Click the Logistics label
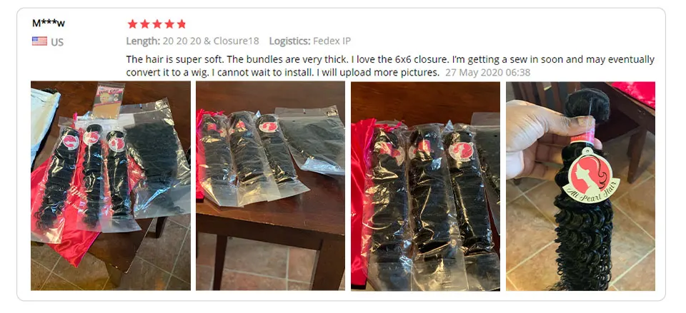 click(289, 41)
